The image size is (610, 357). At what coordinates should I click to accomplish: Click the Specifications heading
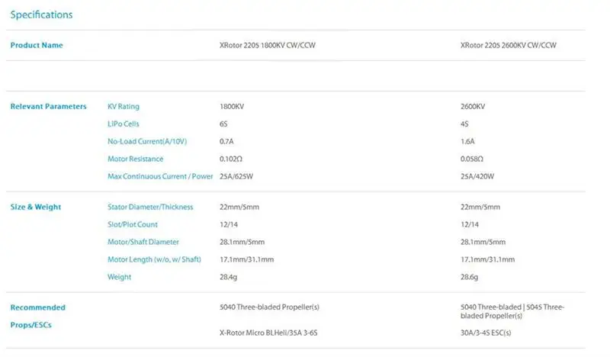41,14
